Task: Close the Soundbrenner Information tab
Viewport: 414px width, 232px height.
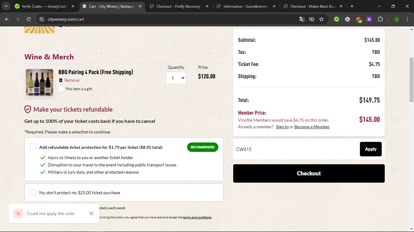Action: (x=274, y=6)
